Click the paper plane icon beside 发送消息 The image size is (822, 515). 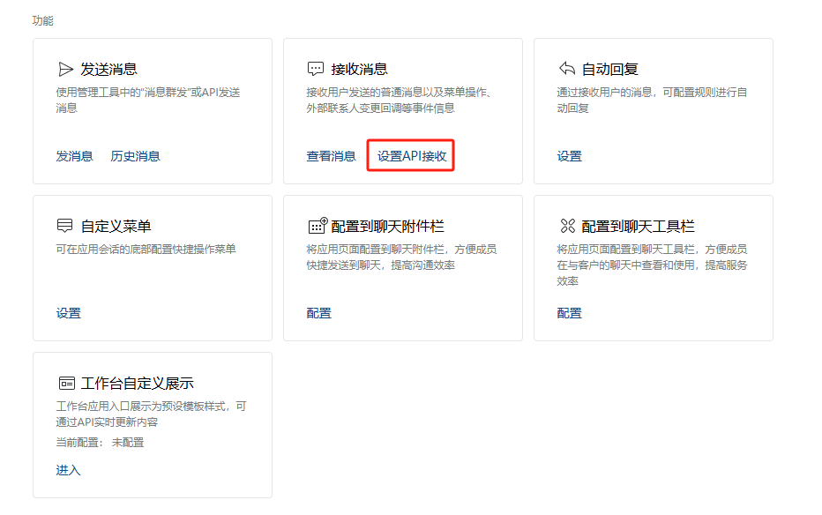point(65,69)
